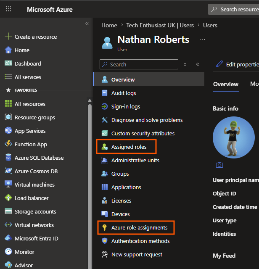This screenshot has width=259, height=269.
Task: Click the Azure Cosmos DB planet icon
Action: coord(8,171)
